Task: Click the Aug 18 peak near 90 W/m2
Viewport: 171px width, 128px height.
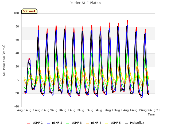Action: click(127, 21)
